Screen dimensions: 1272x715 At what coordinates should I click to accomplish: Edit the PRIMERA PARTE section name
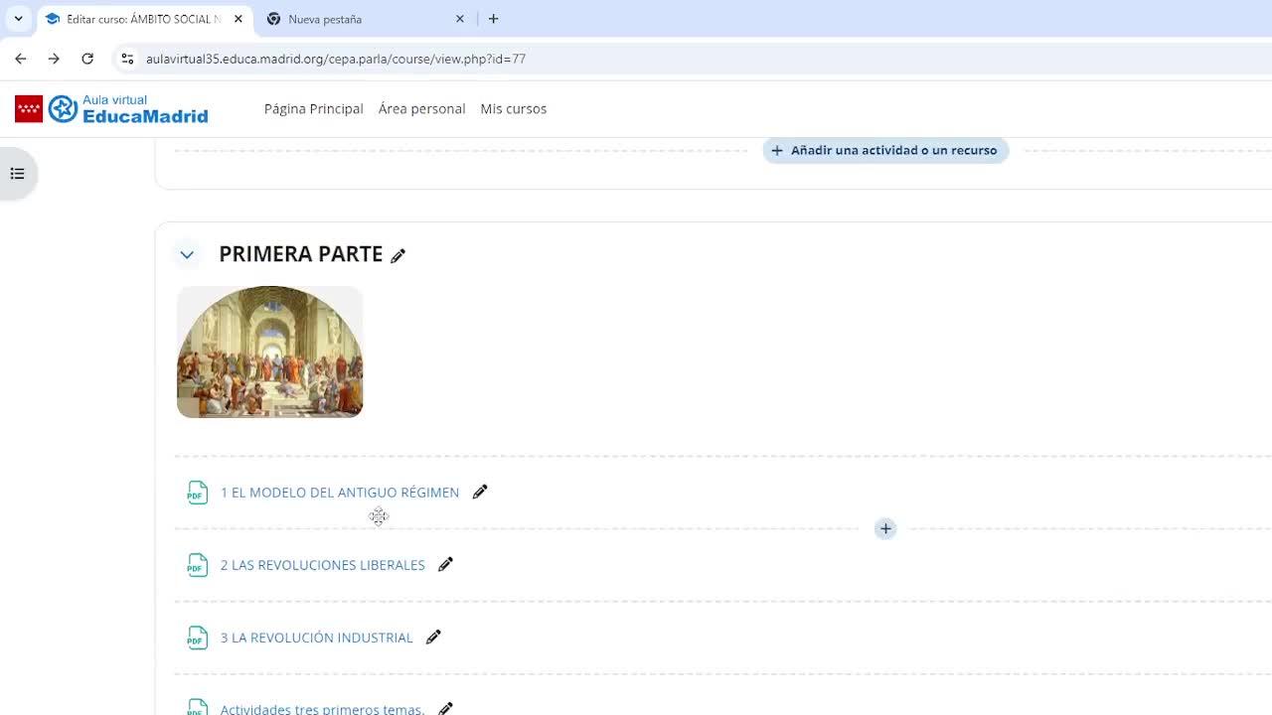click(x=398, y=256)
